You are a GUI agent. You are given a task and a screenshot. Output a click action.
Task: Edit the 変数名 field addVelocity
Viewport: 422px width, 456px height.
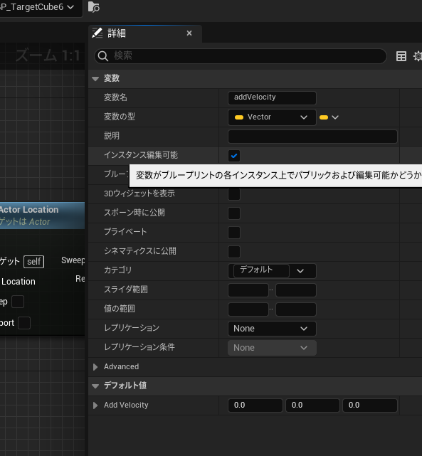tap(272, 97)
